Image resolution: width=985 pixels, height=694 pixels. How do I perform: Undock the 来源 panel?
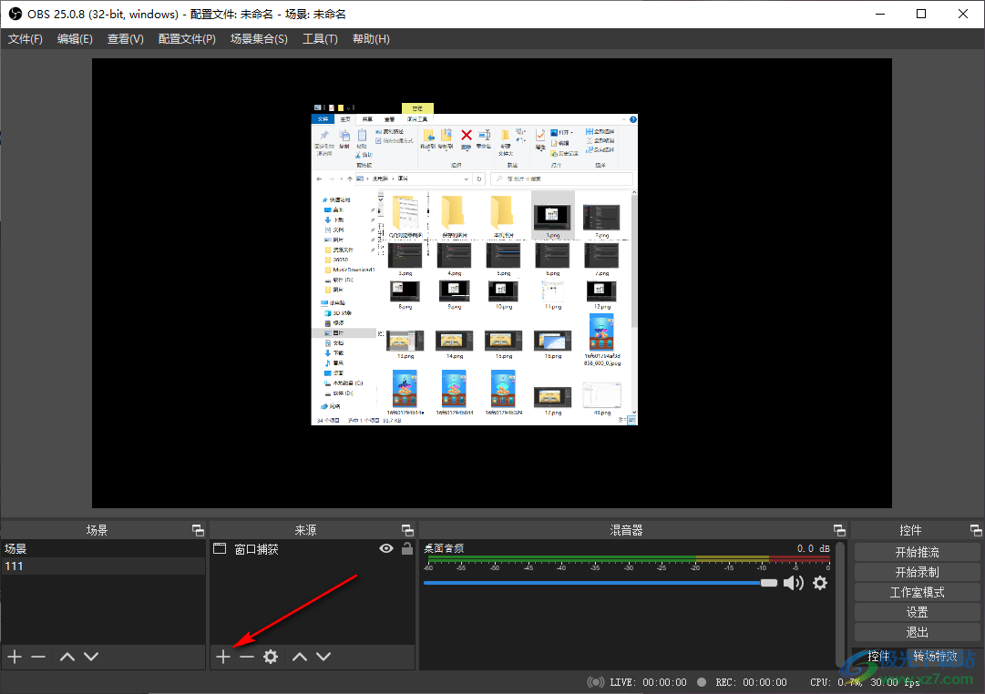407,530
